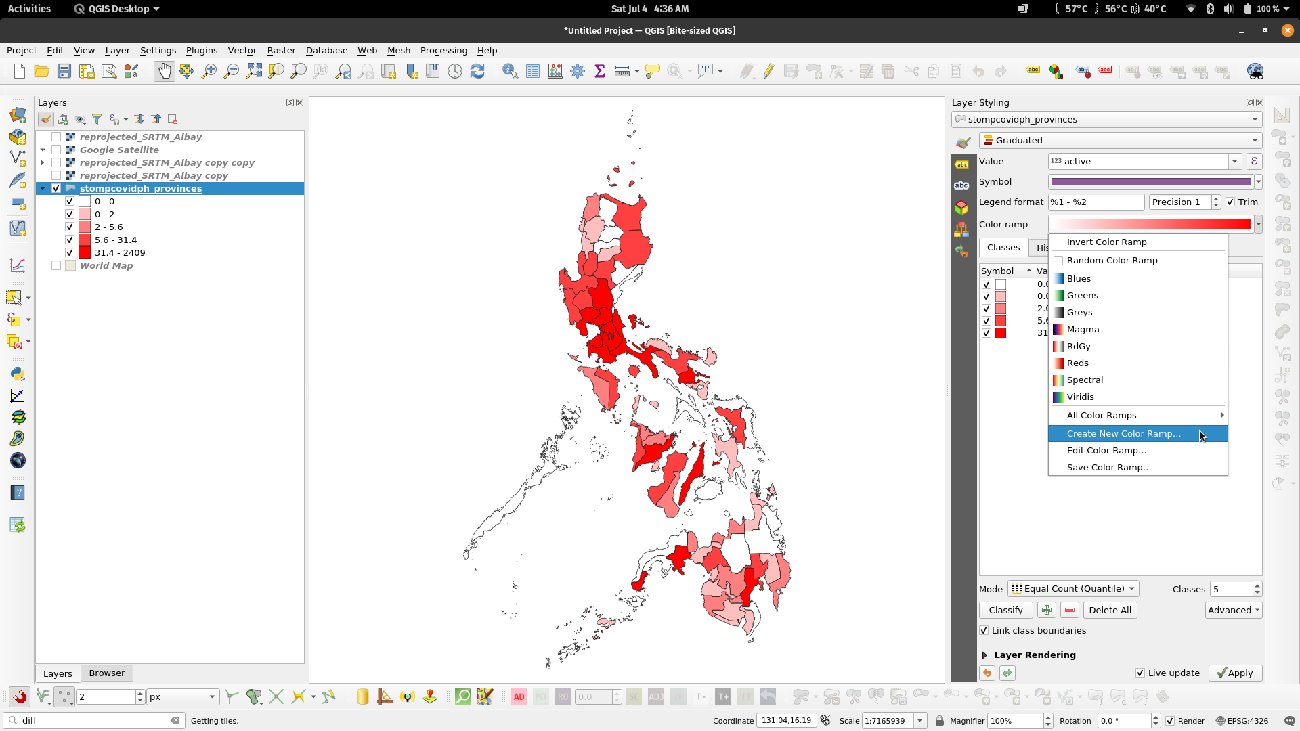The height and width of the screenshot is (731, 1300).
Task: Open the Attribute Table icon
Action: [x=533, y=71]
